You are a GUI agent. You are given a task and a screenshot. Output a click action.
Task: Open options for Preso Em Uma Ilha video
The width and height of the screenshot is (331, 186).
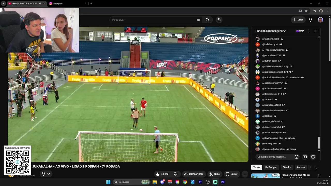tap(319, 176)
